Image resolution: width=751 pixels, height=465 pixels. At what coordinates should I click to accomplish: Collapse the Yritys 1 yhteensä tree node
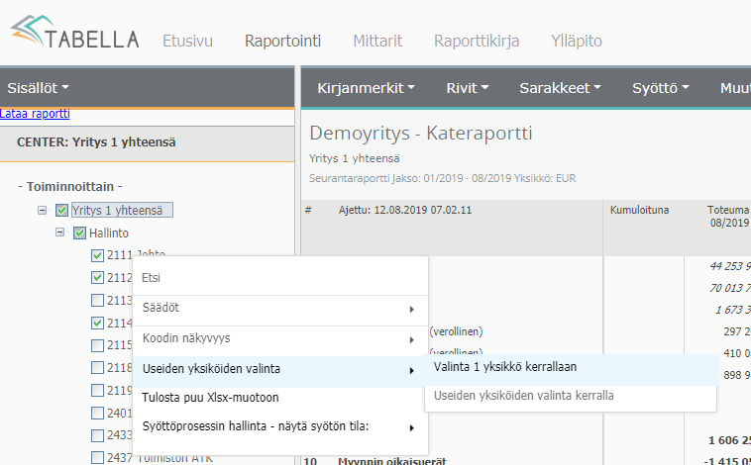tap(42, 210)
